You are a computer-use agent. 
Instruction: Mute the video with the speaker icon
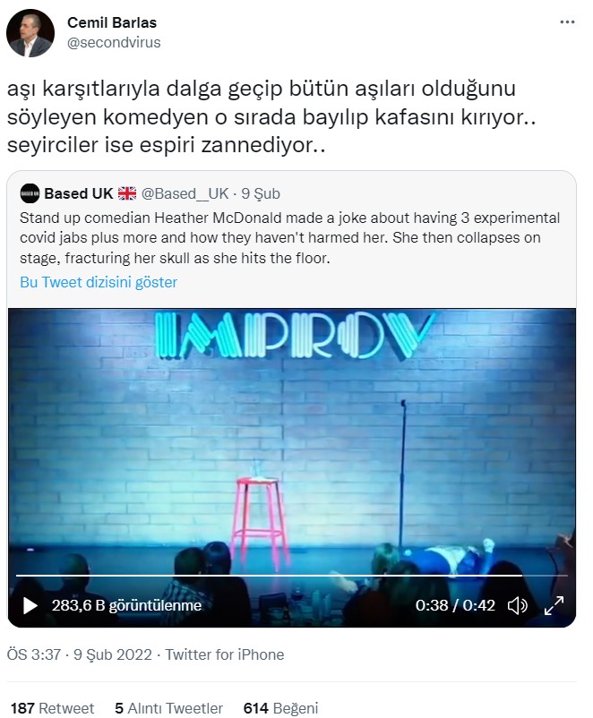(518, 605)
